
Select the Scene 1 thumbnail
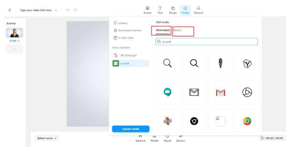[x=14, y=33]
